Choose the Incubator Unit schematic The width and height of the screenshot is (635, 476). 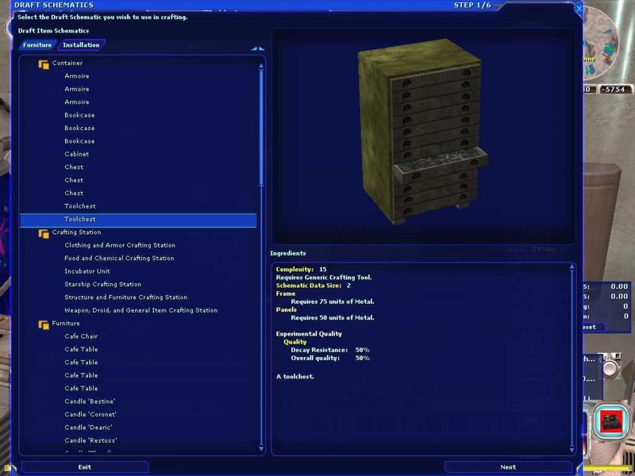pyautogui.click(x=87, y=271)
